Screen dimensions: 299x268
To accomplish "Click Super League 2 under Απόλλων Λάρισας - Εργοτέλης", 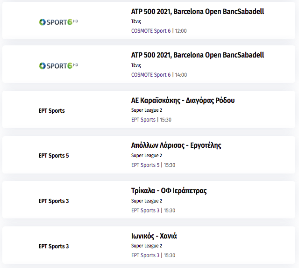I will (147, 156).
